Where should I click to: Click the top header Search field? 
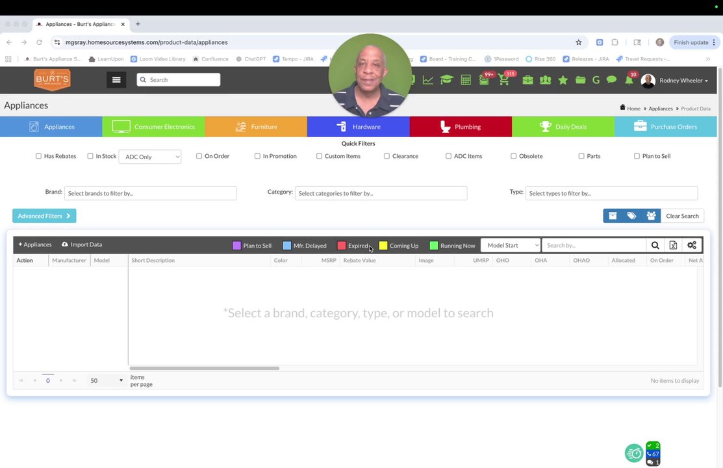pyautogui.click(x=179, y=80)
